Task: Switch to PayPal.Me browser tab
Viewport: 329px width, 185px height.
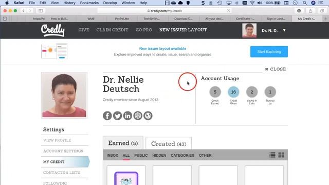Action: tap(122, 18)
